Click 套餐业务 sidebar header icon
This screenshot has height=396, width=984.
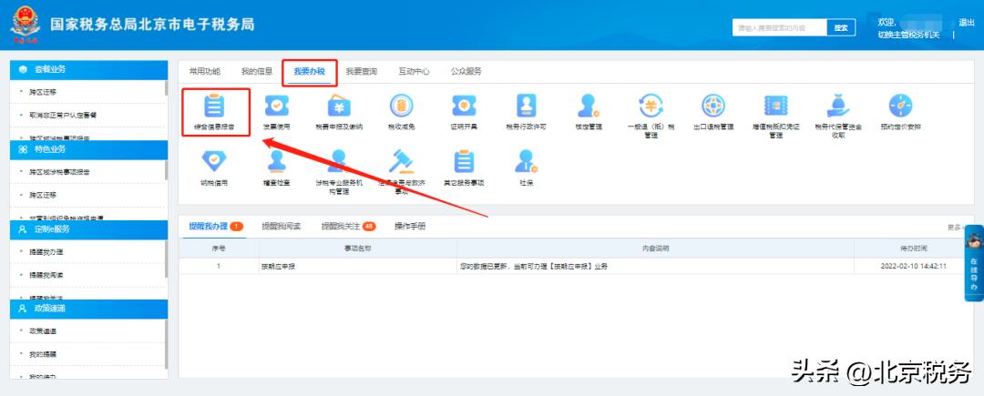[x=23, y=69]
